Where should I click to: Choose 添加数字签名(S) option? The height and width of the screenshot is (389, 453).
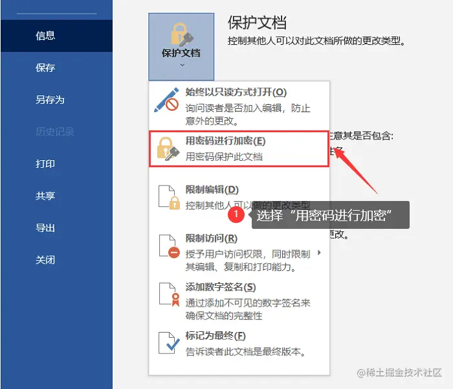pyautogui.click(x=239, y=301)
